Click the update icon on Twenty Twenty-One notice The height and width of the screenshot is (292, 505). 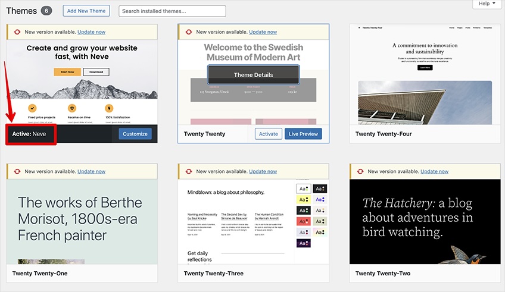pos(17,171)
